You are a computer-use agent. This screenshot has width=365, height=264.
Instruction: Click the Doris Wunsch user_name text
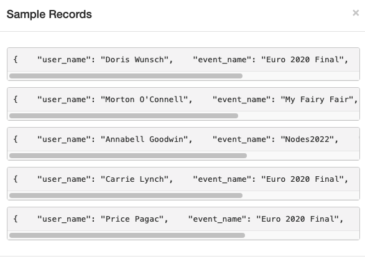point(134,60)
